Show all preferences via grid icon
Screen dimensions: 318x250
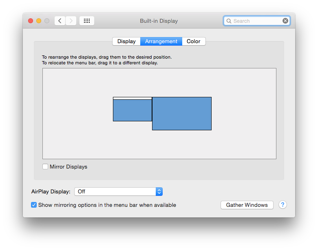click(x=87, y=21)
